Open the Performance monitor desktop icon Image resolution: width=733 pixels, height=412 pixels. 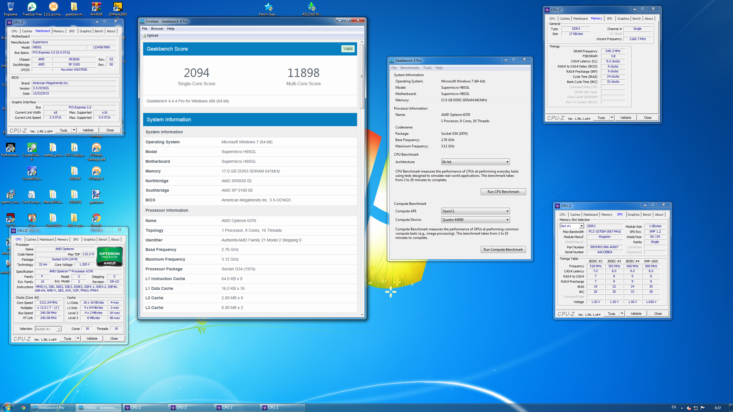(x=11, y=150)
